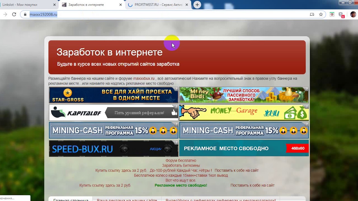Screen dimensions: 358x201
Task: Open the Money Garage banner
Action: click(x=244, y=113)
